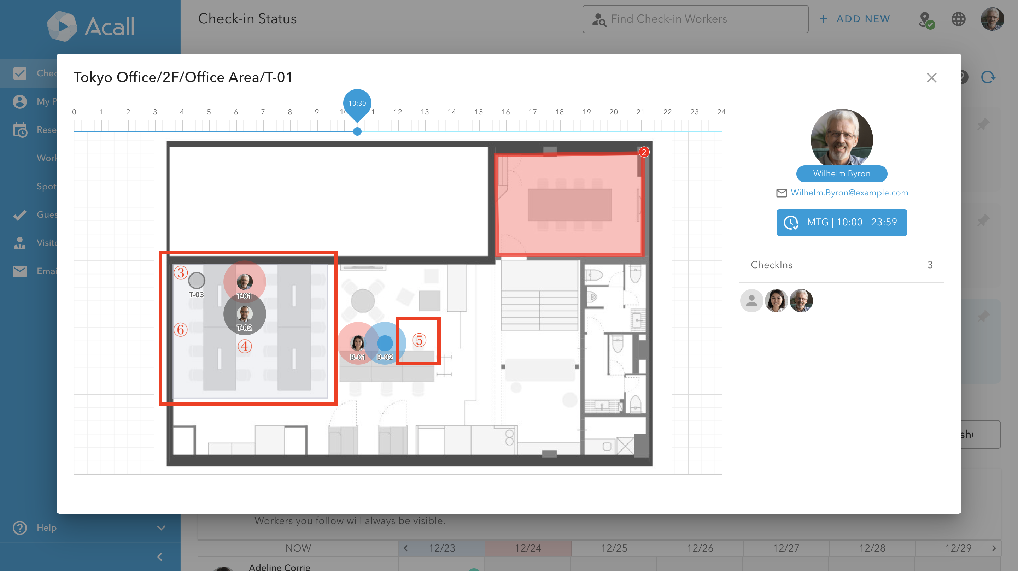Click the Guest checkmark sidebar icon
Viewport: 1018px width, 571px height.
[x=20, y=214]
